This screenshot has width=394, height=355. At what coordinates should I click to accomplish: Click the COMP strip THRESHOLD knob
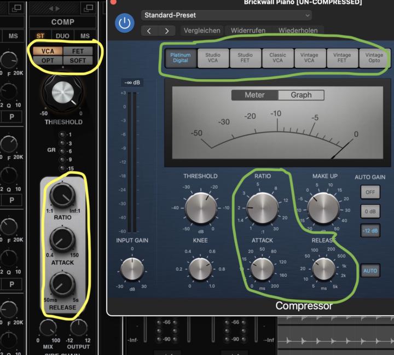63,92
